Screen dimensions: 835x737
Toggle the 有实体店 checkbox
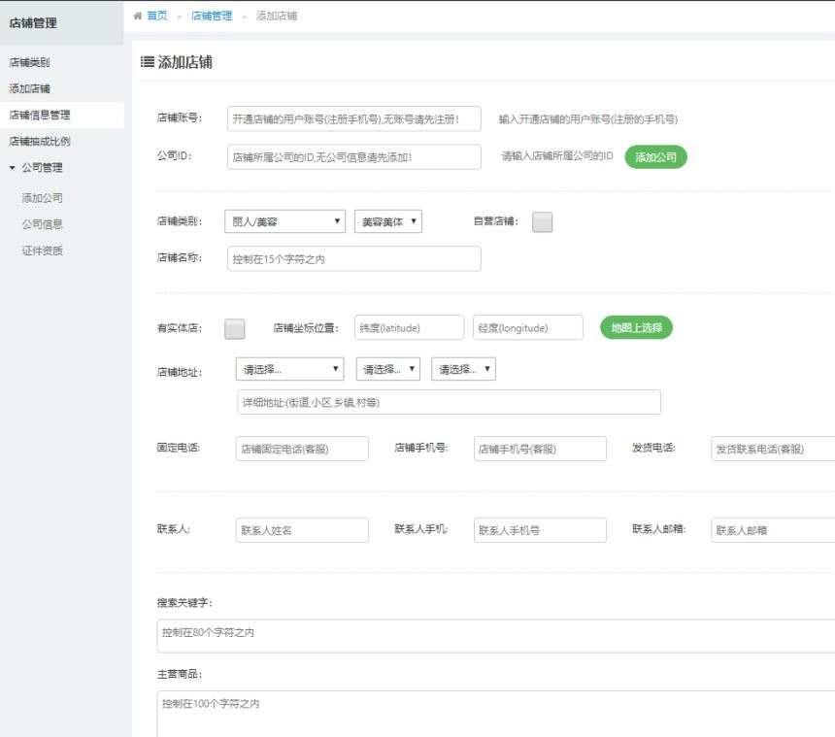tap(234, 328)
